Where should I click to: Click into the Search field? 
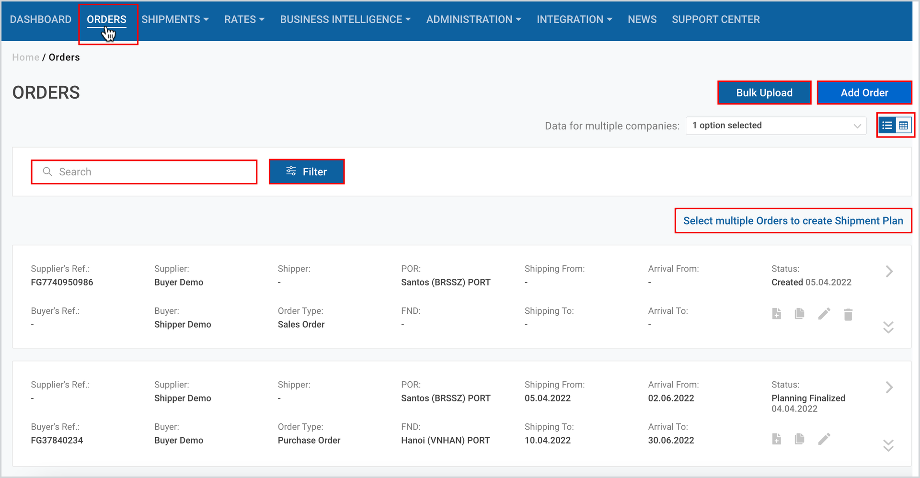[x=144, y=172]
